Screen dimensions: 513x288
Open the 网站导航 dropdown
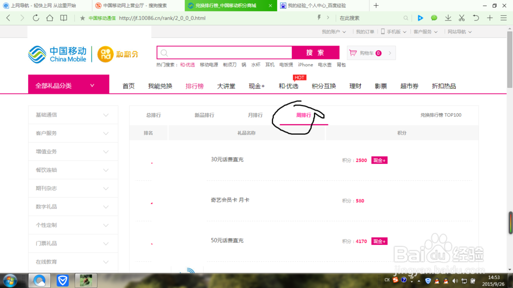pyautogui.click(x=460, y=32)
